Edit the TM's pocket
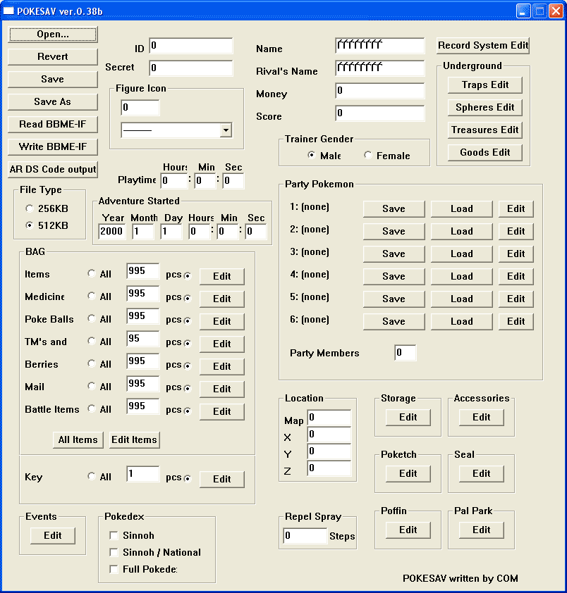 pyautogui.click(x=222, y=344)
